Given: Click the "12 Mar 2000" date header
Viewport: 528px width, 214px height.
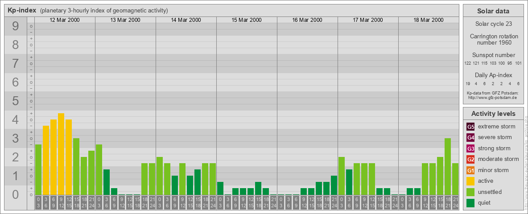Looking at the screenshot, I should [65, 20].
